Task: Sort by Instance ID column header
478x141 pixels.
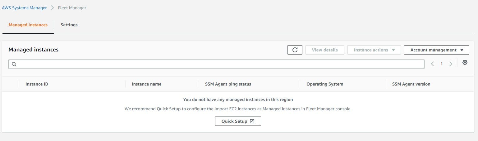Action: (37, 84)
